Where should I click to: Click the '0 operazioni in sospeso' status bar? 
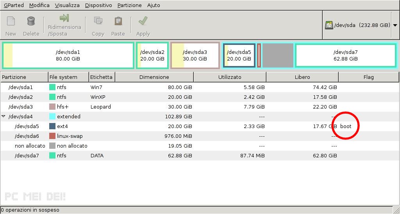(196, 210)
